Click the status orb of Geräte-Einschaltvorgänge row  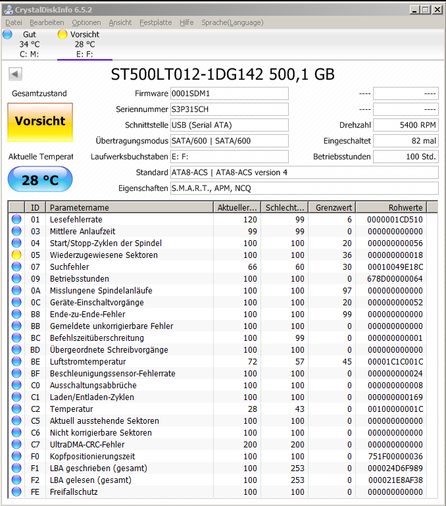(x=16, y=303)
